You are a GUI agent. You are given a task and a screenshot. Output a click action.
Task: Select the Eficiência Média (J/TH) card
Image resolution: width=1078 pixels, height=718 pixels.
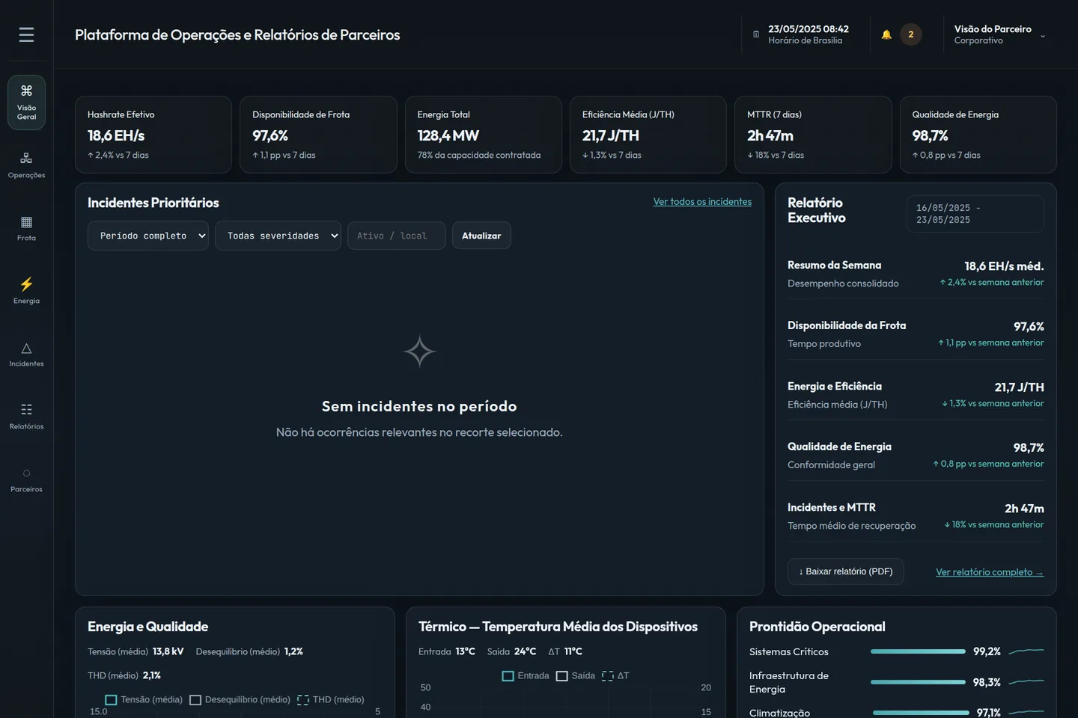(648, 135)
